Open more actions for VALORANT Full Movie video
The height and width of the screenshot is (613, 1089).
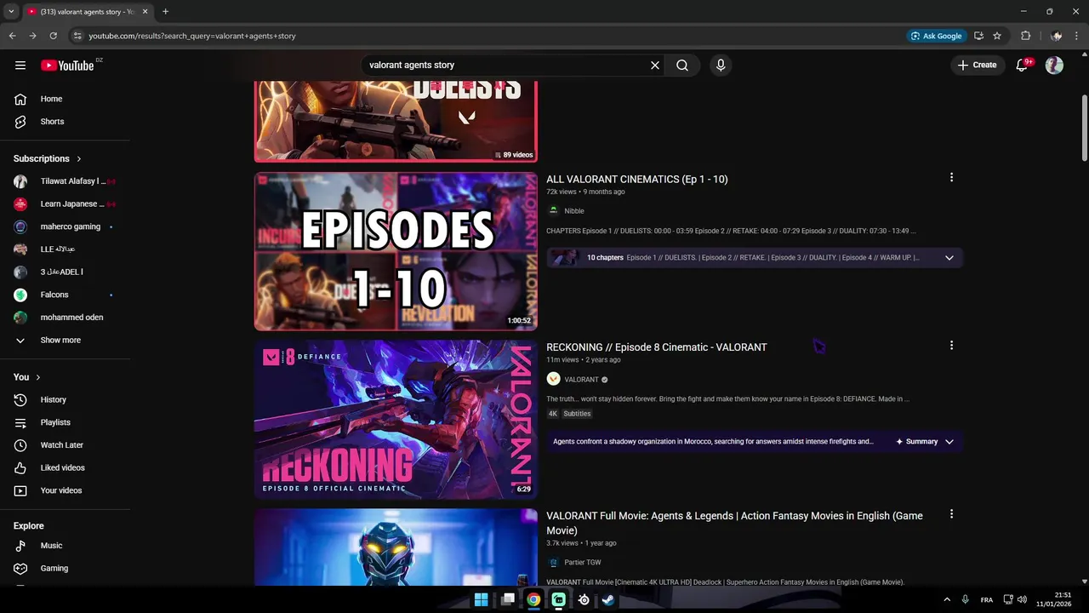[x=951, y=513]
